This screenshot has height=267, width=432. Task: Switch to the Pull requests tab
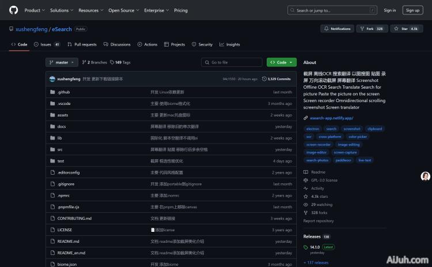pos(82,44)
